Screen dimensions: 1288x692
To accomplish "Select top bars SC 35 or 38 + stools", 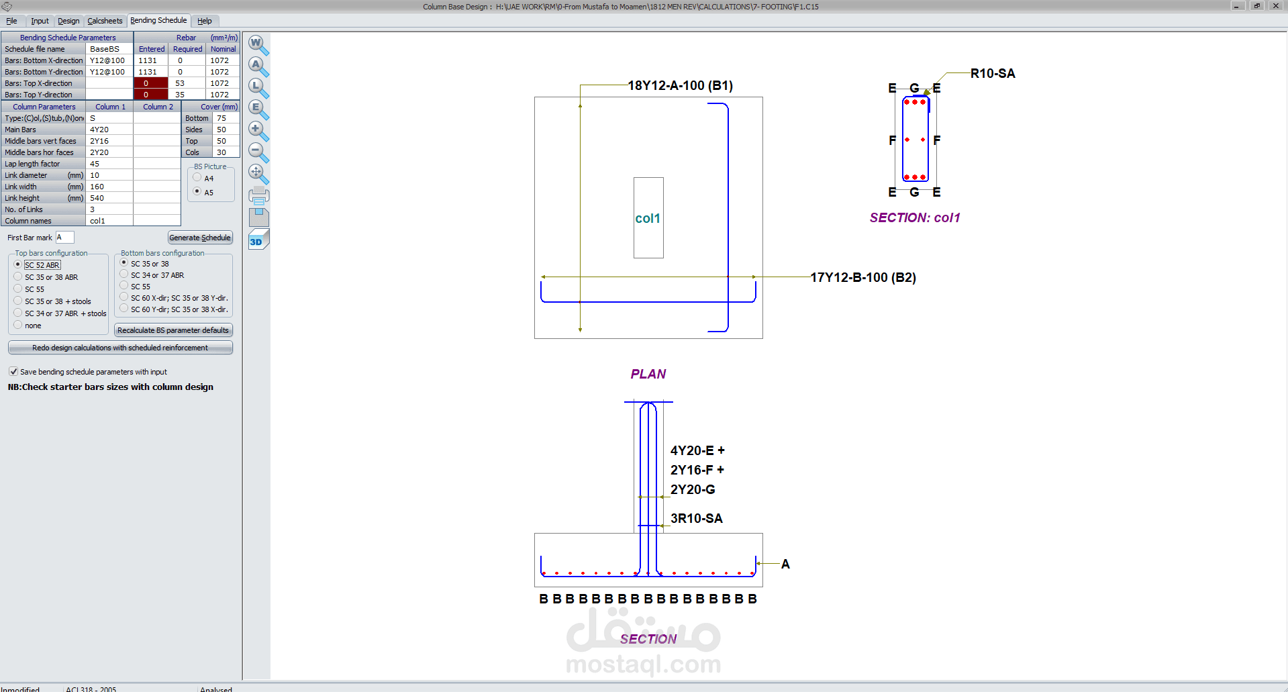I will point(18,301).
